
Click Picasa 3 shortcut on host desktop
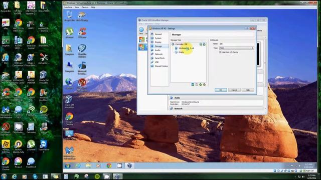tap(18, 163)
